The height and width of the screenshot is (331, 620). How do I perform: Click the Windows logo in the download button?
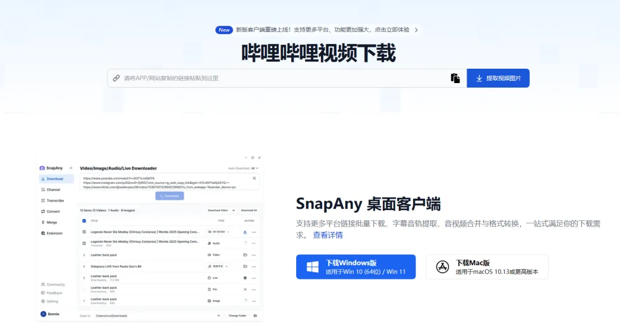pos(312,267)
